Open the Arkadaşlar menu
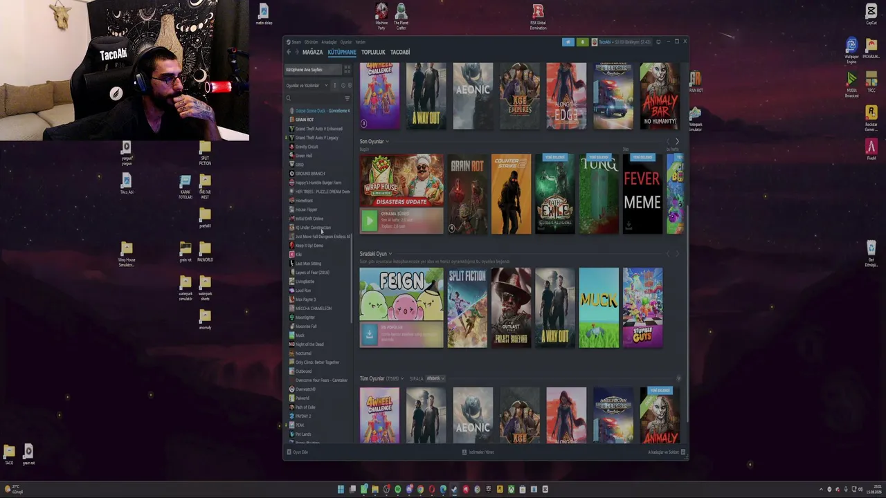The image size is (886, 498). [x=329, y=42]
